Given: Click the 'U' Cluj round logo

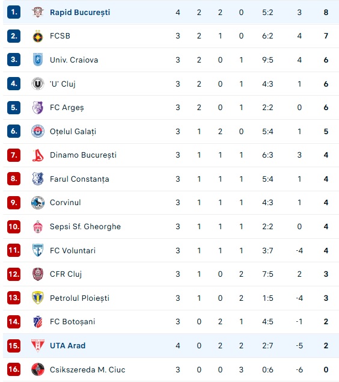Looking at the screenshot, I should pos(38,84).
